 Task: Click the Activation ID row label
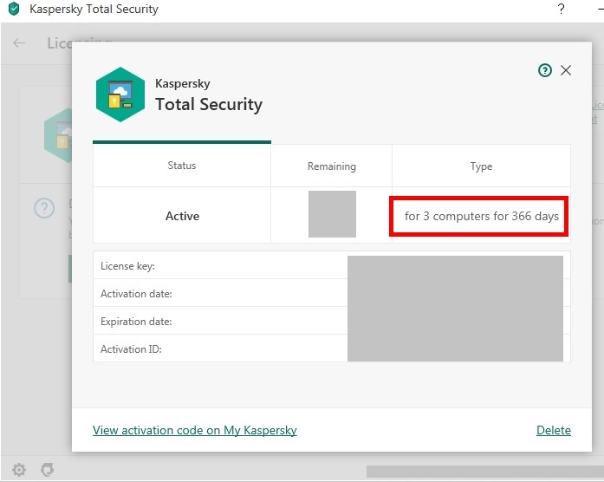131,349
